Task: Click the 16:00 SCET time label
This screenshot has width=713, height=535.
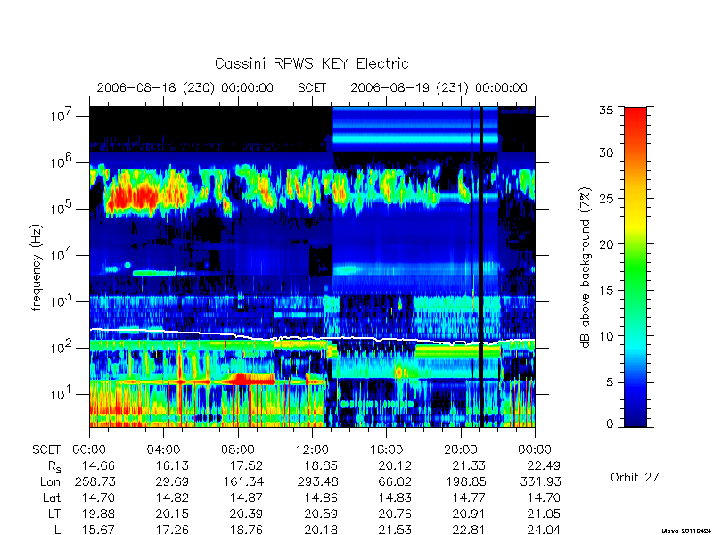Action: click(386, 449)
